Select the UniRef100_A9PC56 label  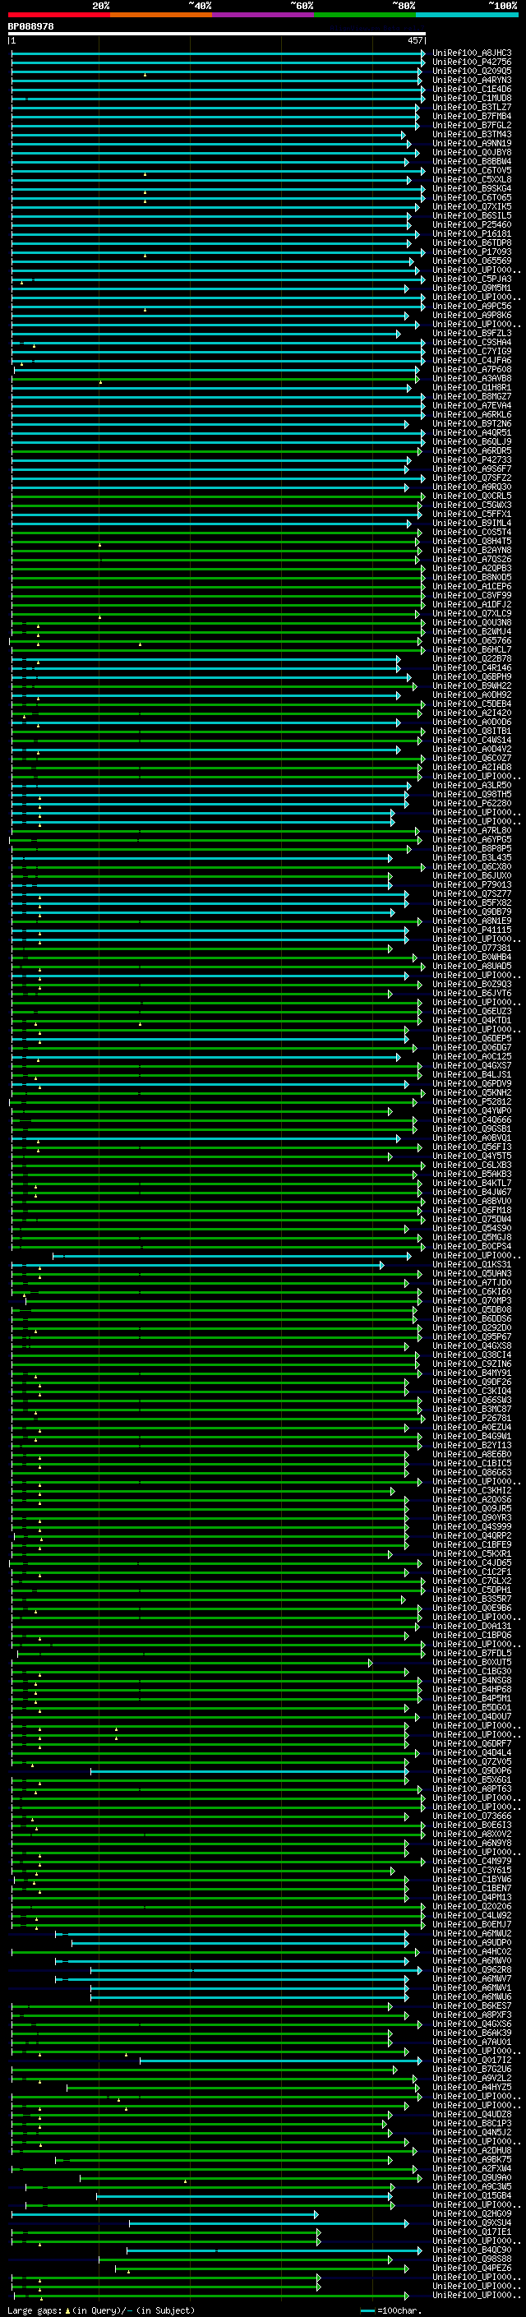click(x=472, y=306)
